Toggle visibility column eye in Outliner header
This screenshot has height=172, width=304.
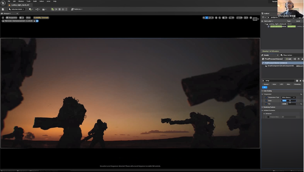point(262,21)
